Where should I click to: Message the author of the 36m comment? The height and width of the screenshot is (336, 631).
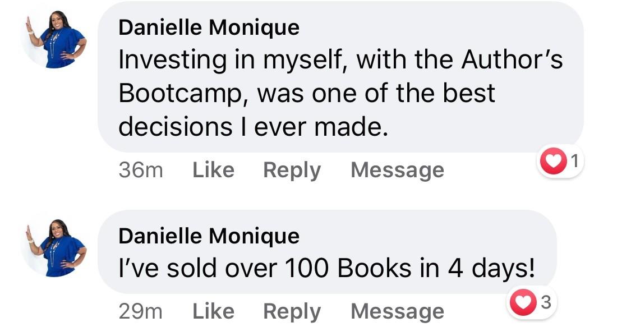(397, 170)
